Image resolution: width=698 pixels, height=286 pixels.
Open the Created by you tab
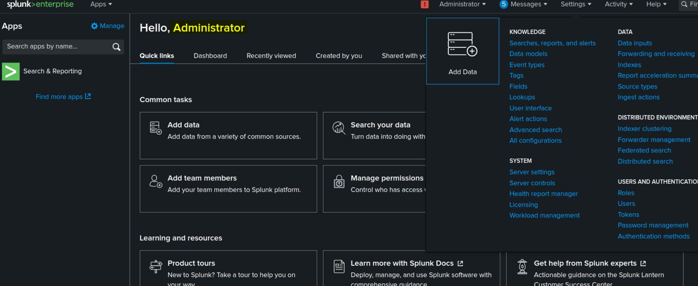[339, 56]
